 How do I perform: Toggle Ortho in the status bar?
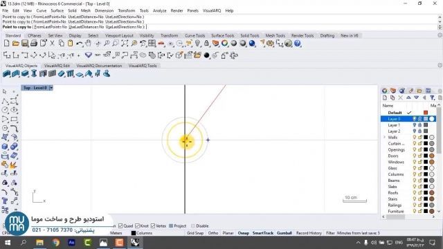(x=213, y=233)
